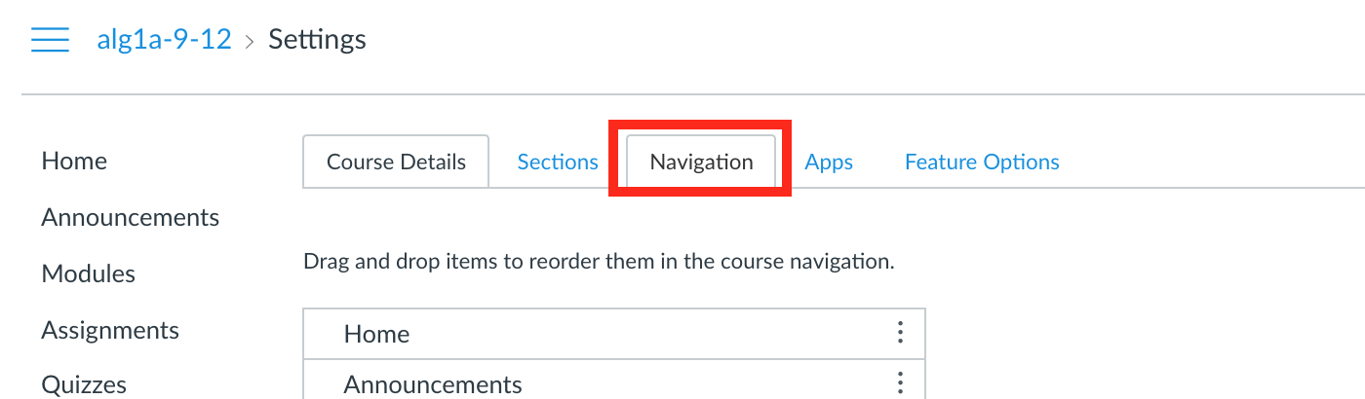Open Announcements in the left course sidebar
The height and width of the screenshot is (399, 1365).
[x=130, y=217]
